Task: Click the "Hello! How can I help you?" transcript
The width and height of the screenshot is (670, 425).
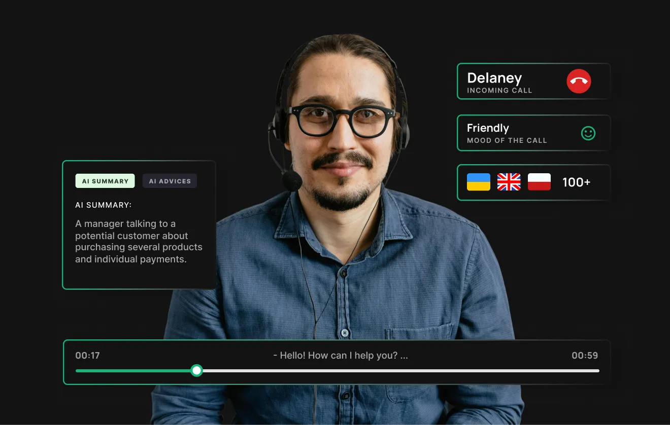Action: pyautogui.click(x=340, y=356)
